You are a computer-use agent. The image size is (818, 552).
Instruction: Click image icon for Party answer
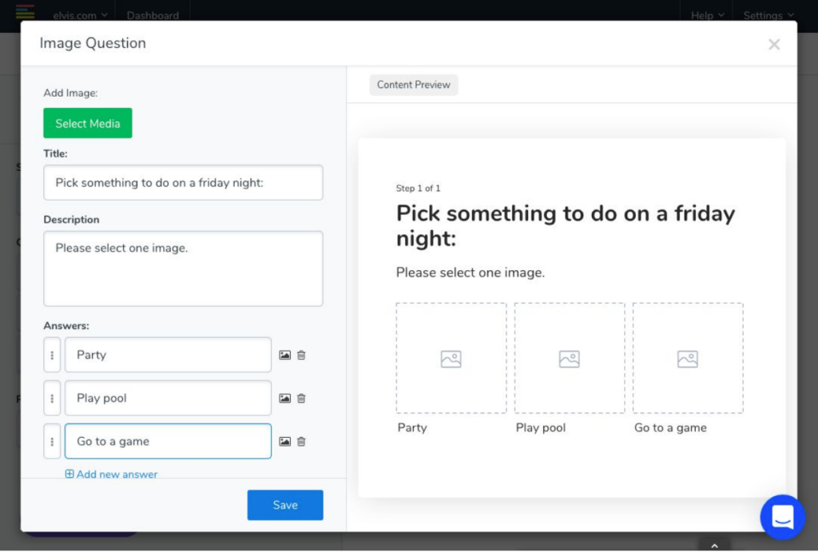[284, 355]
